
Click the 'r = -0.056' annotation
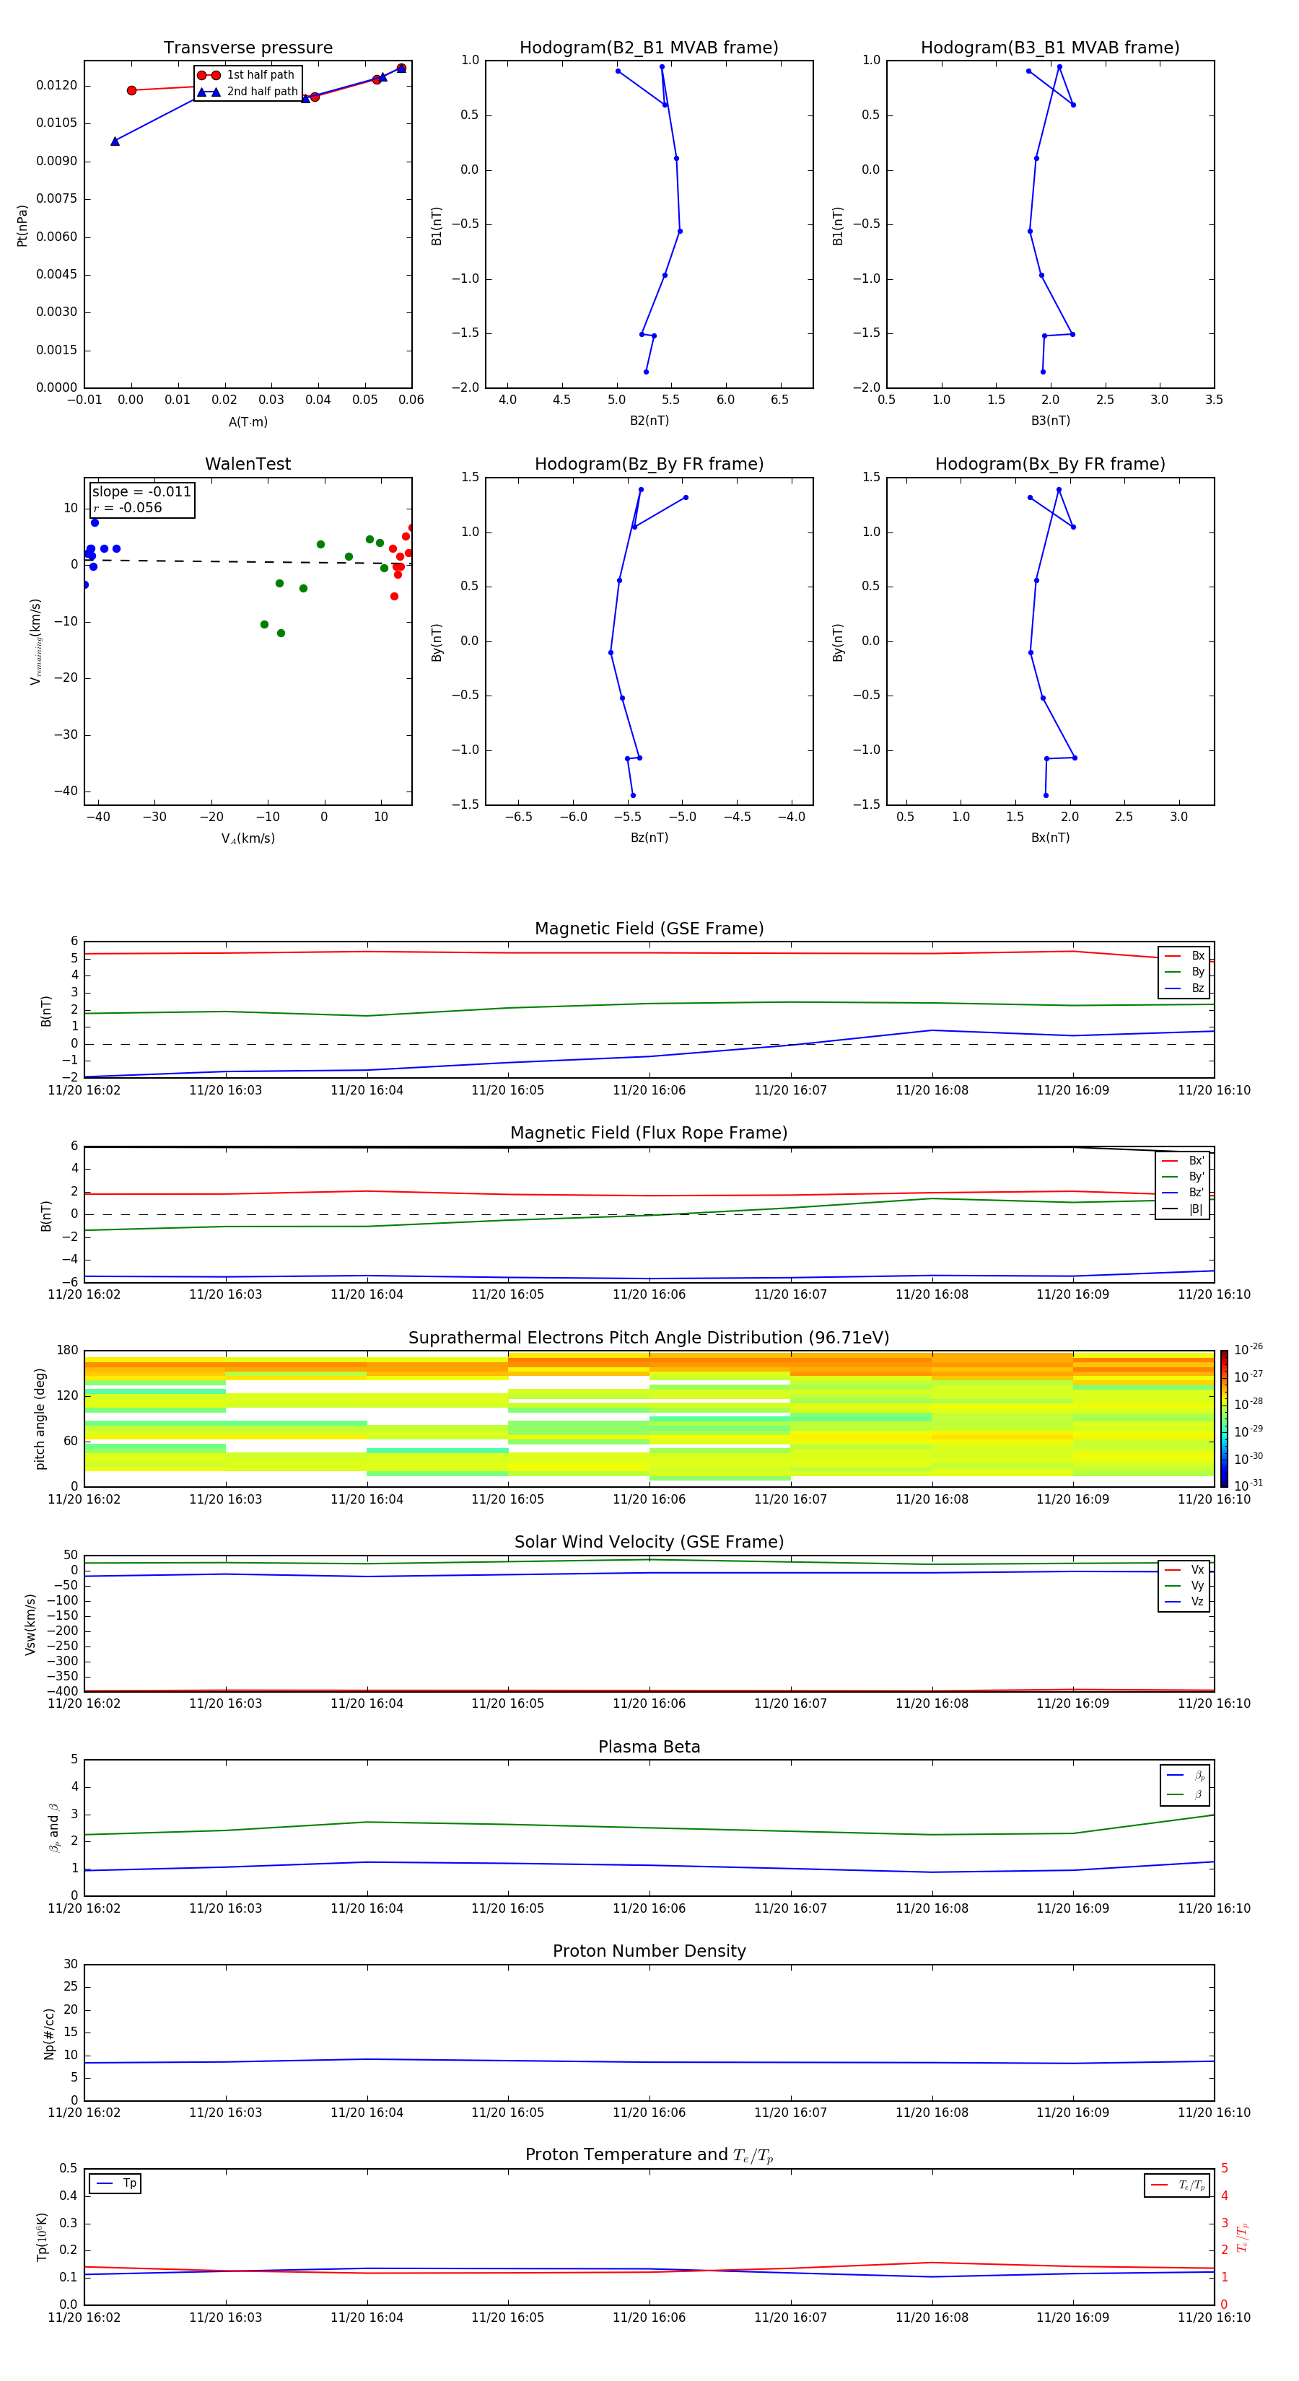128,507
